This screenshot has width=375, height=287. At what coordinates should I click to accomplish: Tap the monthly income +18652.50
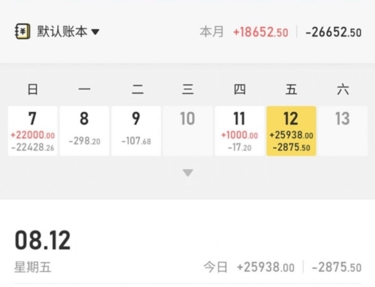click(261, 32)
